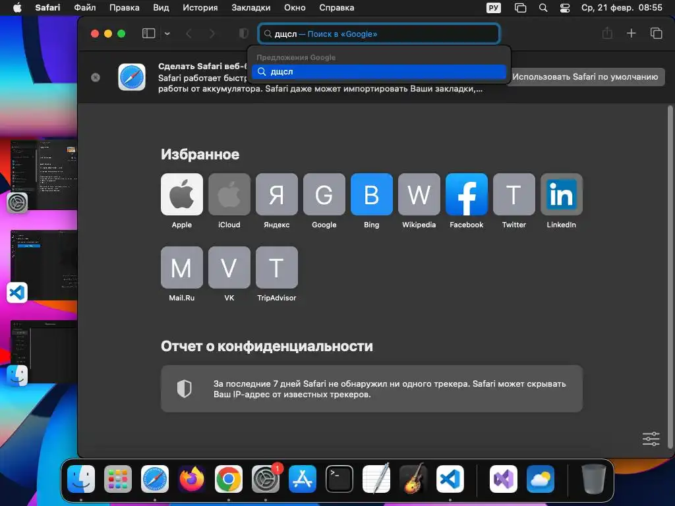Open System Settings from the Dock
Image resolution: width=675 pixels, height=506 pixels.
(266, 479)
